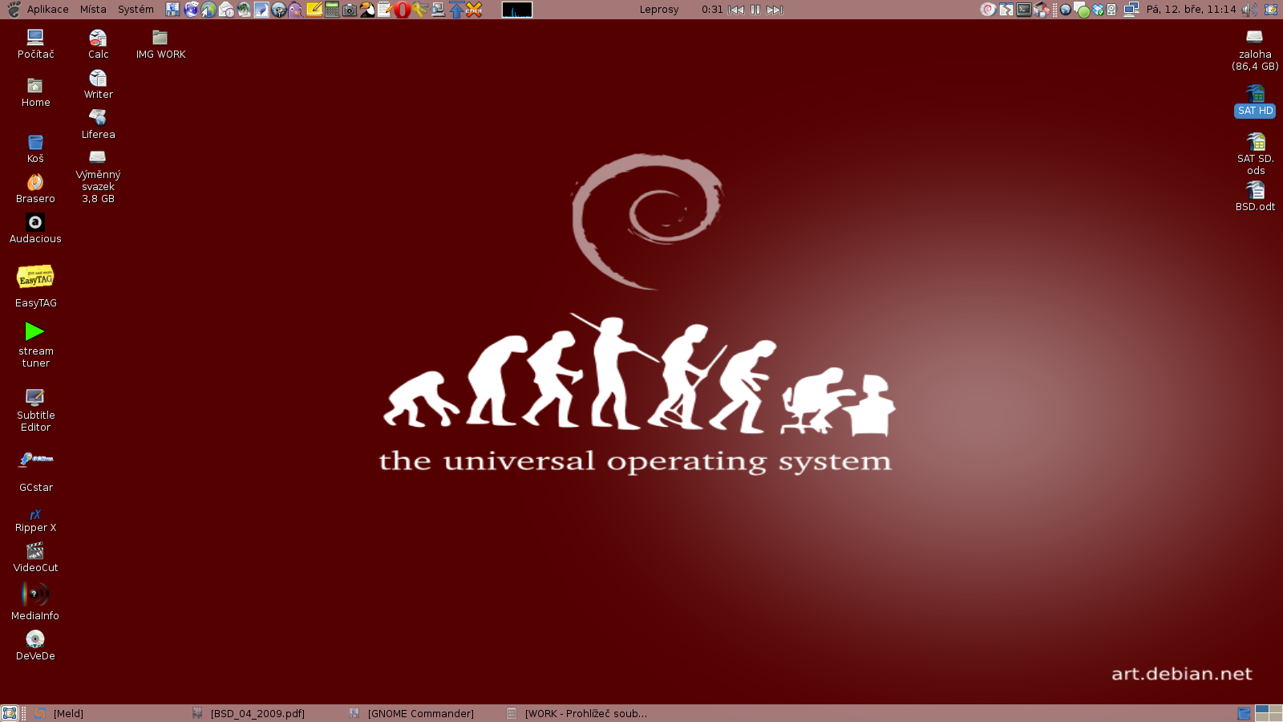Open the clock showing Pá, 12. bře, 11:14
The height and width of the screenshot is (722, 1283).
click(1191, 10)
